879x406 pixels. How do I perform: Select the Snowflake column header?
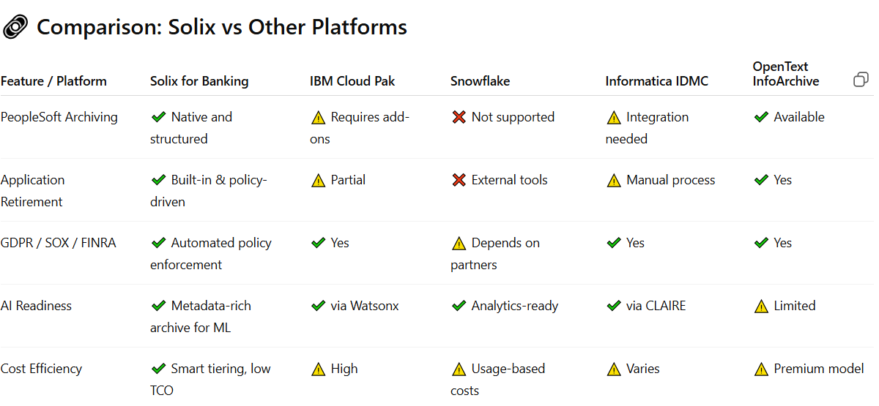pyautogui.click(x=480, y=81)
